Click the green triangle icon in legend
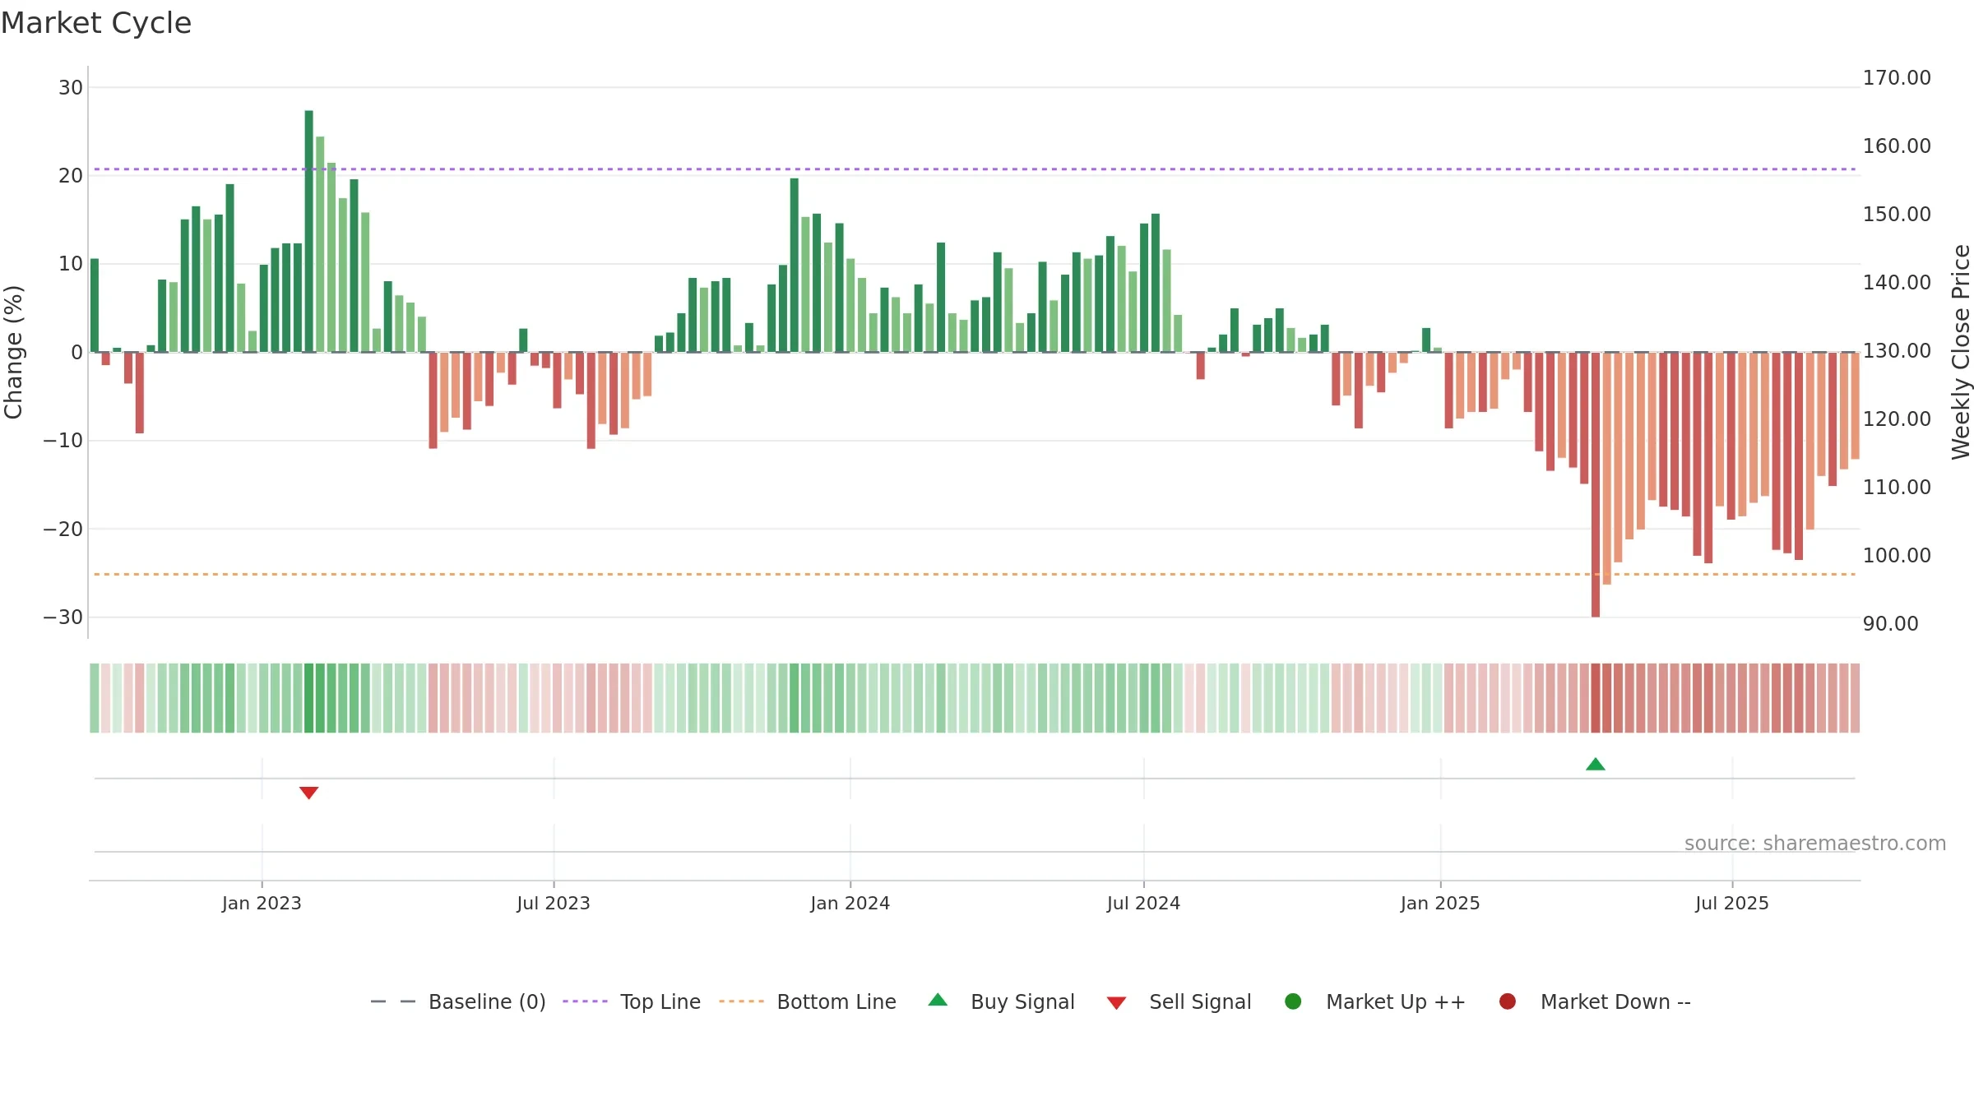Screen dimensions: 1974x1110 click(x=938, y=1000)
